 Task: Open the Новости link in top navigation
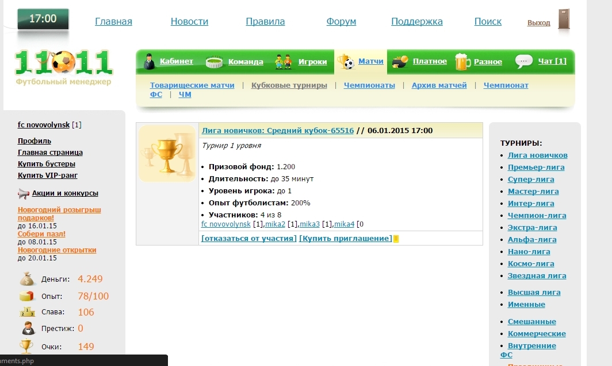point(189,22)
